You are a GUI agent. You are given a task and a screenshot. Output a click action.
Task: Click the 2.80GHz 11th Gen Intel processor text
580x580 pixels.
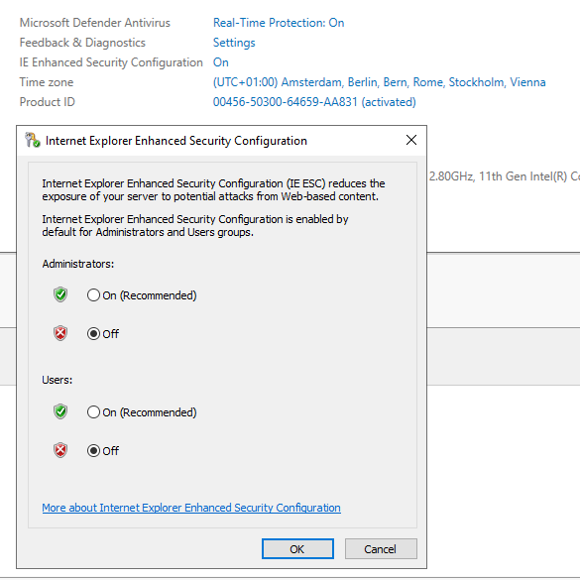(x=505, y=176)
